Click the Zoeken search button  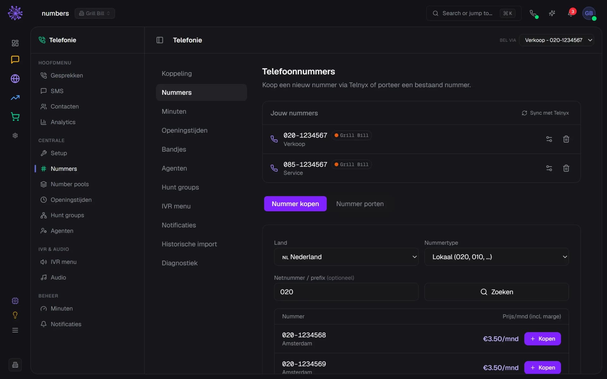tap(496, 292)
